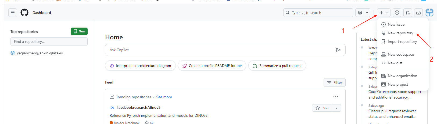
Task: Open the user profile avatar menu
Action: [429, 13]
